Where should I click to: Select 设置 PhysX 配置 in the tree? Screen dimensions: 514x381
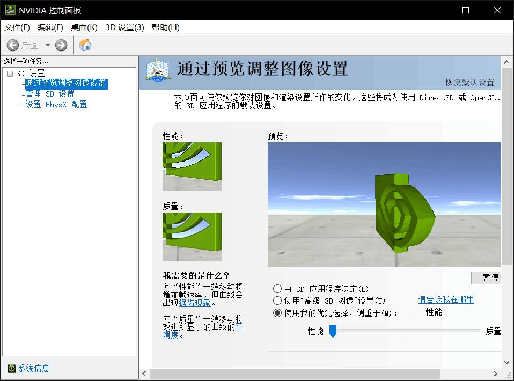tap(56, 105)
